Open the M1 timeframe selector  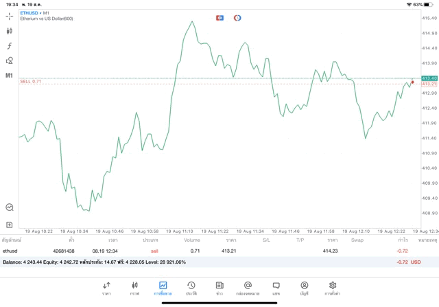click(x=10, y=75)
